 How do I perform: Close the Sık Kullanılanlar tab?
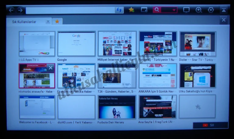[x=48, y=22]
